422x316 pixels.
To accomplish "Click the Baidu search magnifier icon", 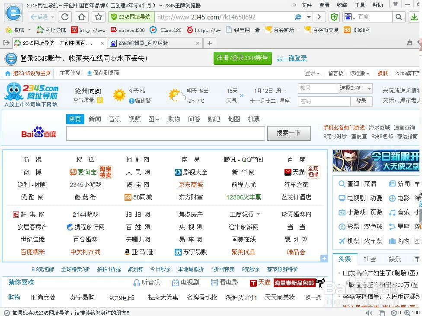I will [399, 17].
